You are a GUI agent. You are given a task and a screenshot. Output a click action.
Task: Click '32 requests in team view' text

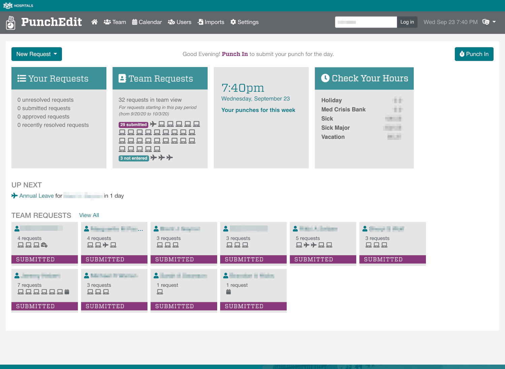coord(150,100)
